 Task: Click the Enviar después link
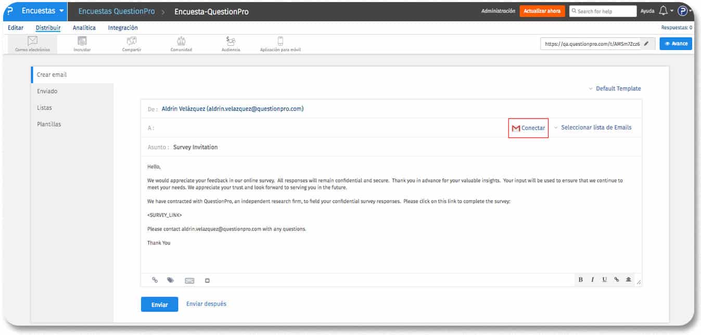tap(207, 304)
